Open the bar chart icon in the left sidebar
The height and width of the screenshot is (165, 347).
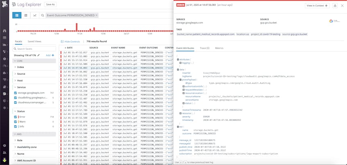pyautogui.click(x=5, y=45)
